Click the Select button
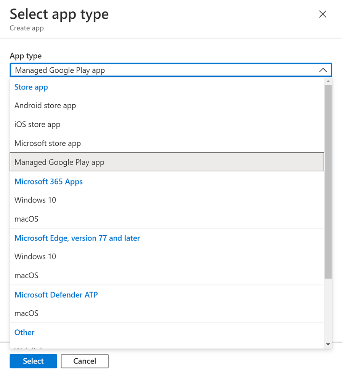 [x=33, y=361]
